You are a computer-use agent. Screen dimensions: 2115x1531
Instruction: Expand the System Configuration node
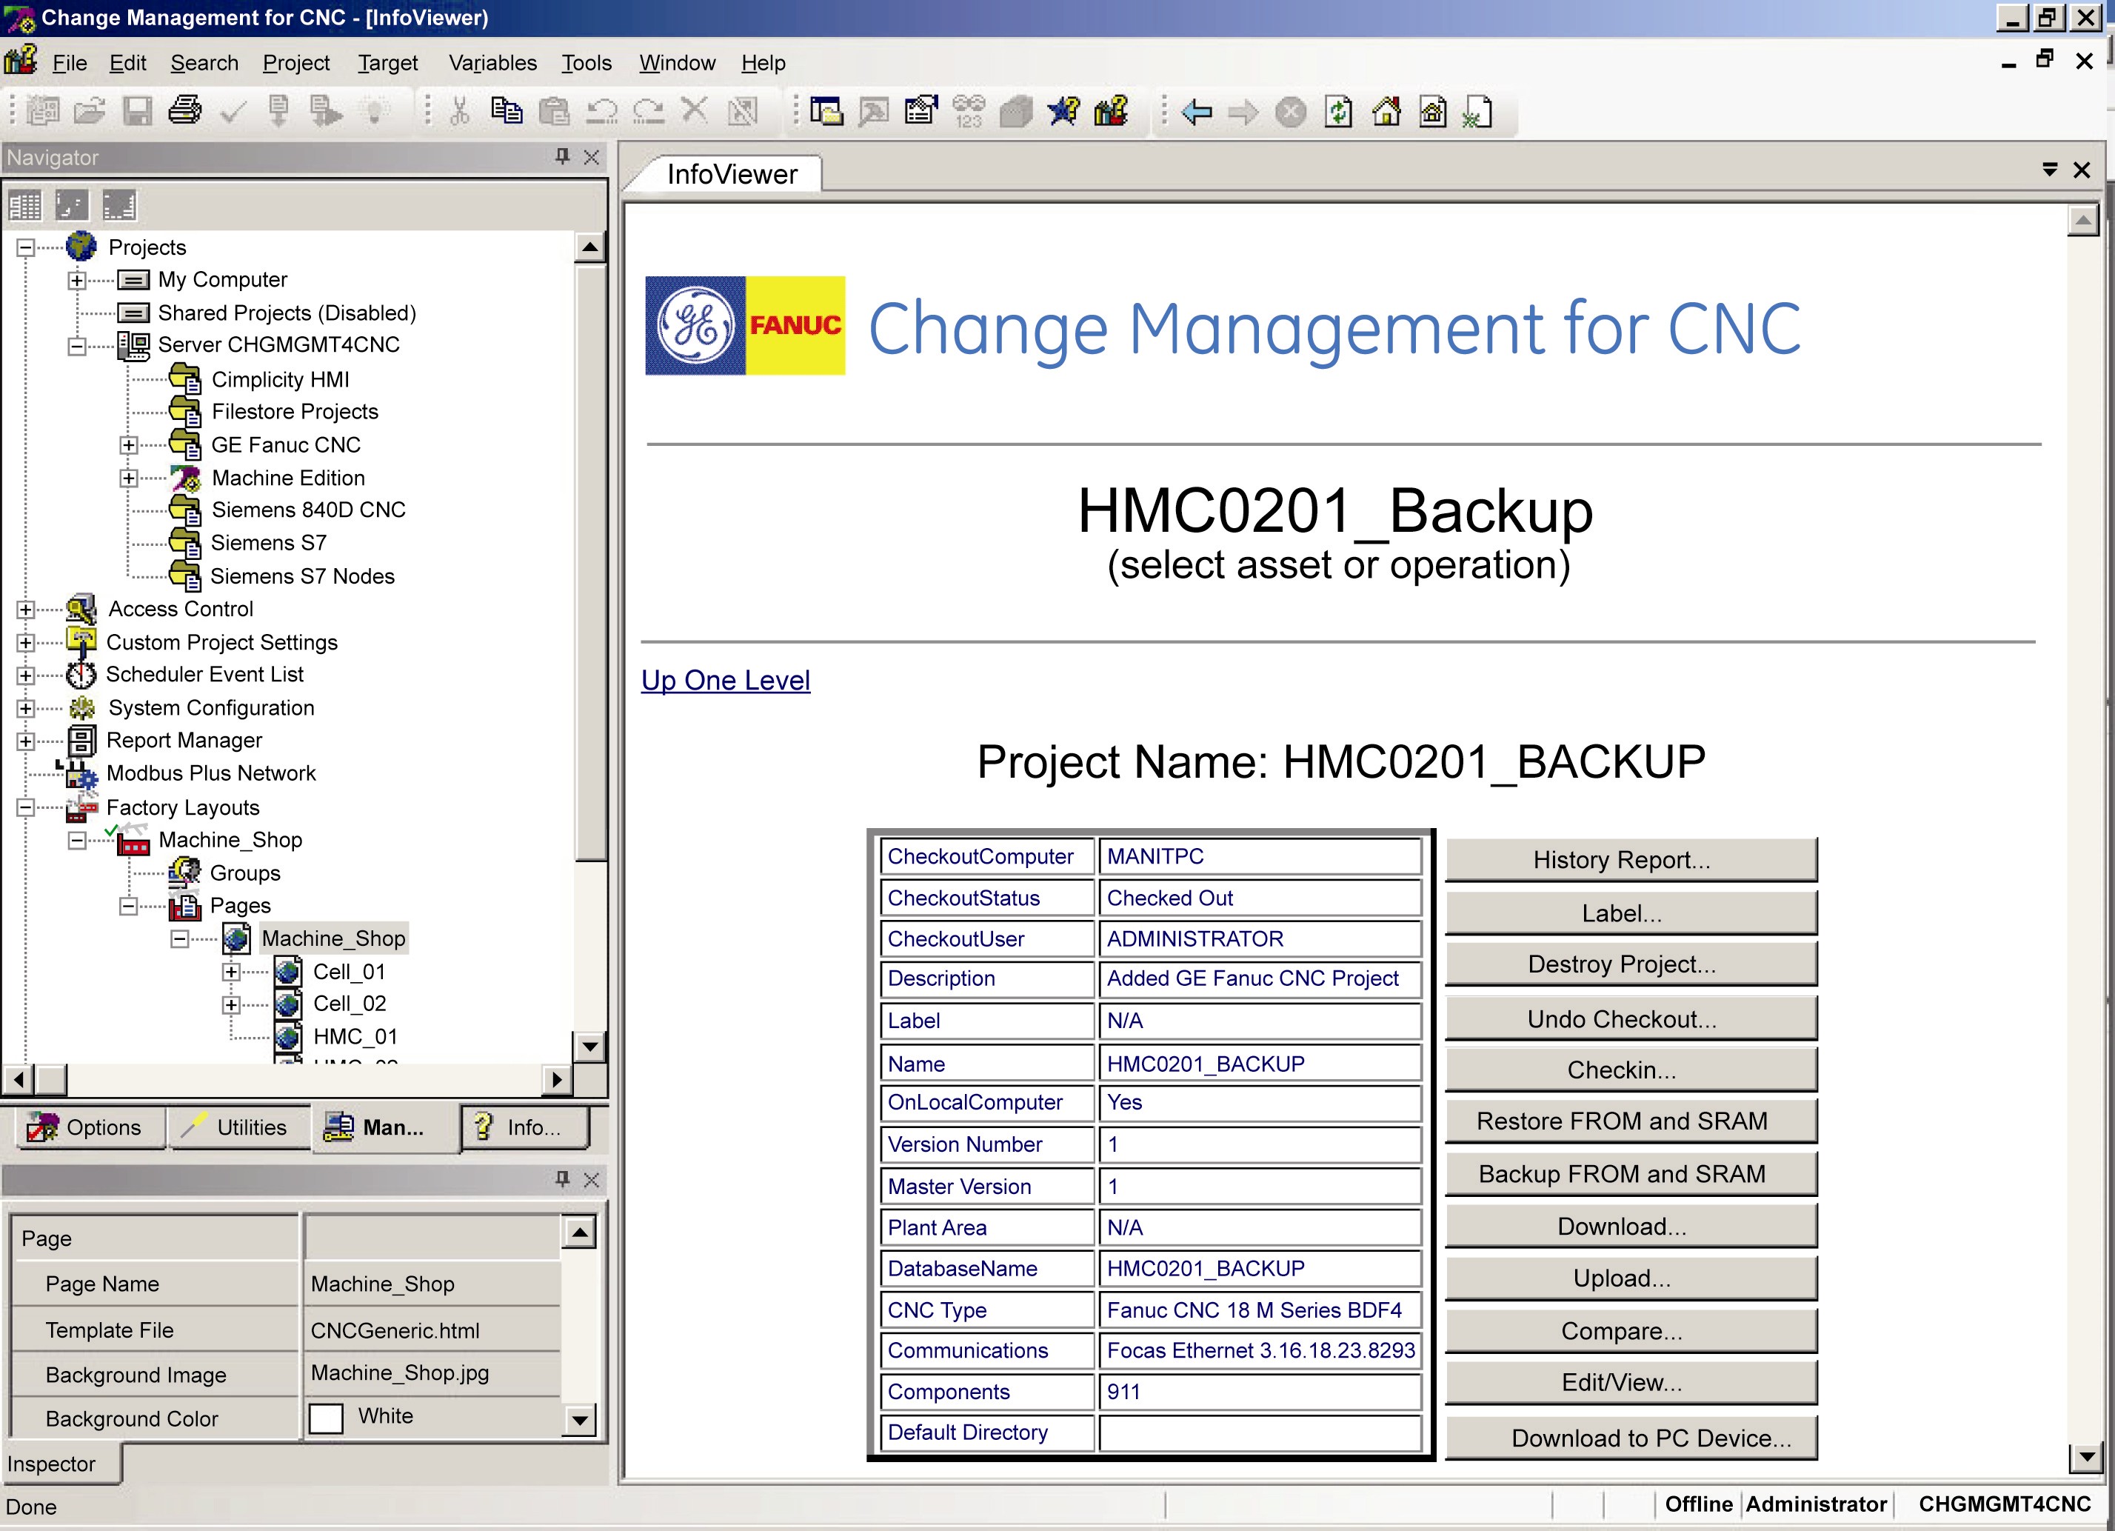pyautogui.click(x=25, y=708)
